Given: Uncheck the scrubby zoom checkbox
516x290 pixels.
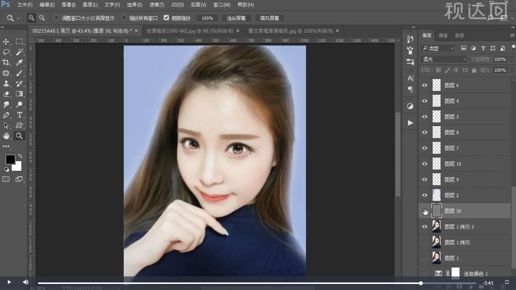Looking at the screenshot, I should point(166,18).
